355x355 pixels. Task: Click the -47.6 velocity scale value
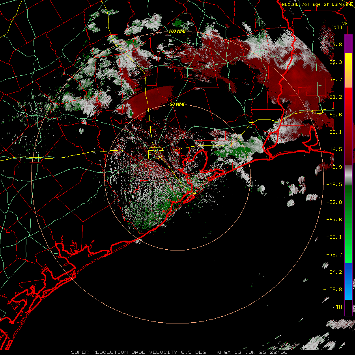tap(334, 220)
